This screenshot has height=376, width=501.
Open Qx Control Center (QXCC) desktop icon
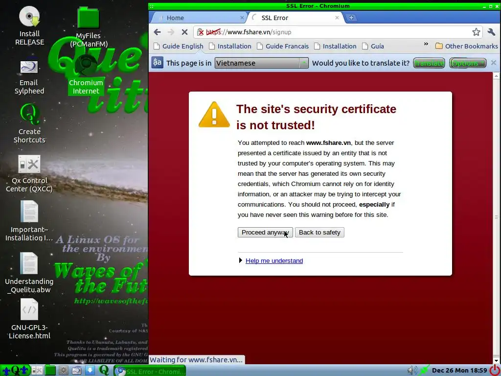[29, 174]
